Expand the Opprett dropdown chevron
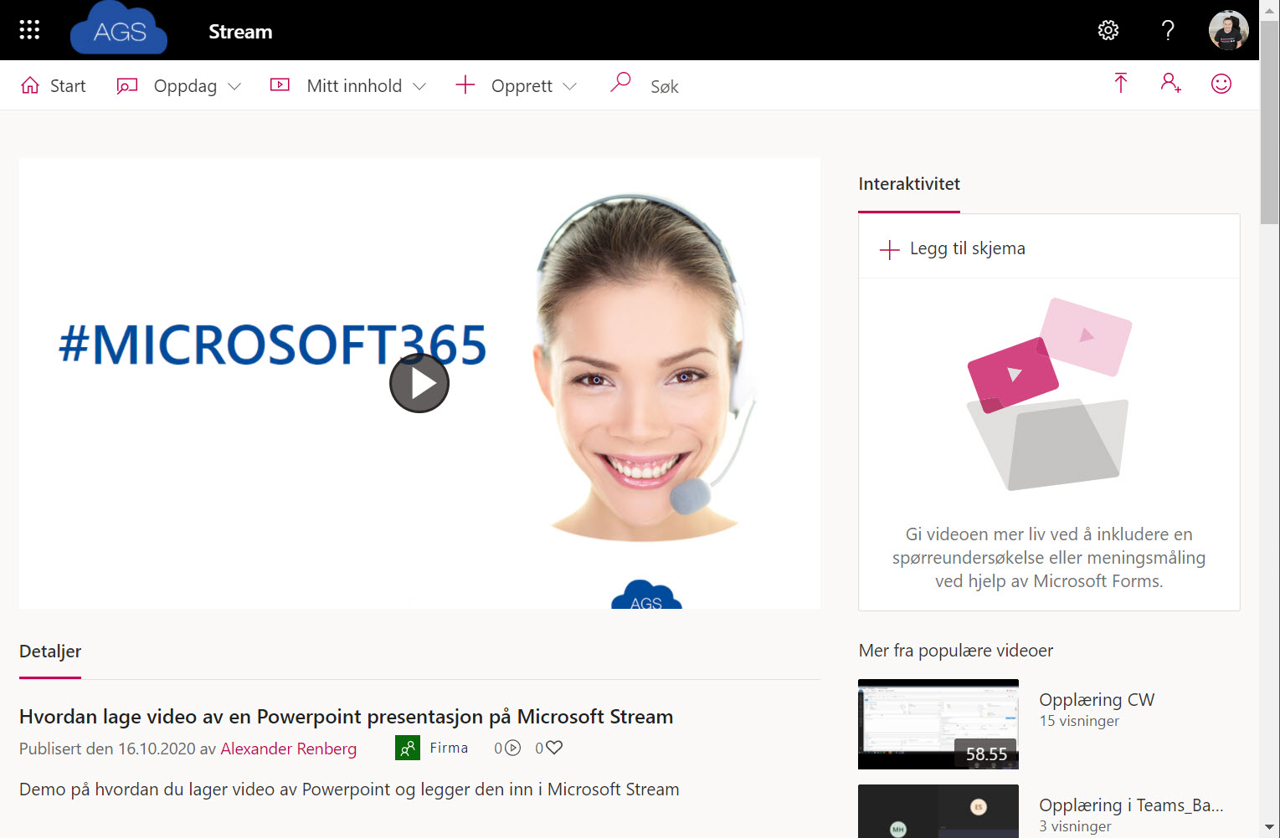 (x=570, y=86)
